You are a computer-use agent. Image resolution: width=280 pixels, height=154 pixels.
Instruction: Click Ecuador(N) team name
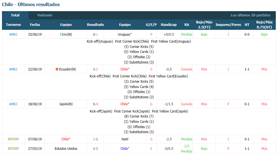tap(68, 69)
